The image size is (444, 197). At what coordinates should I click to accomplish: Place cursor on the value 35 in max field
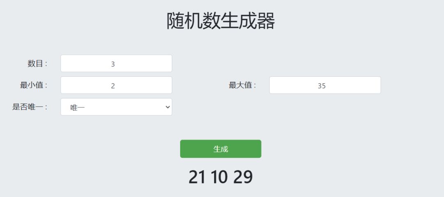[x=322, y=86]
